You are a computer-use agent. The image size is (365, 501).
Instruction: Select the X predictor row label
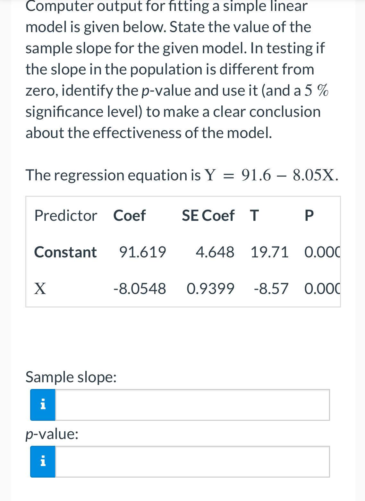40,289
